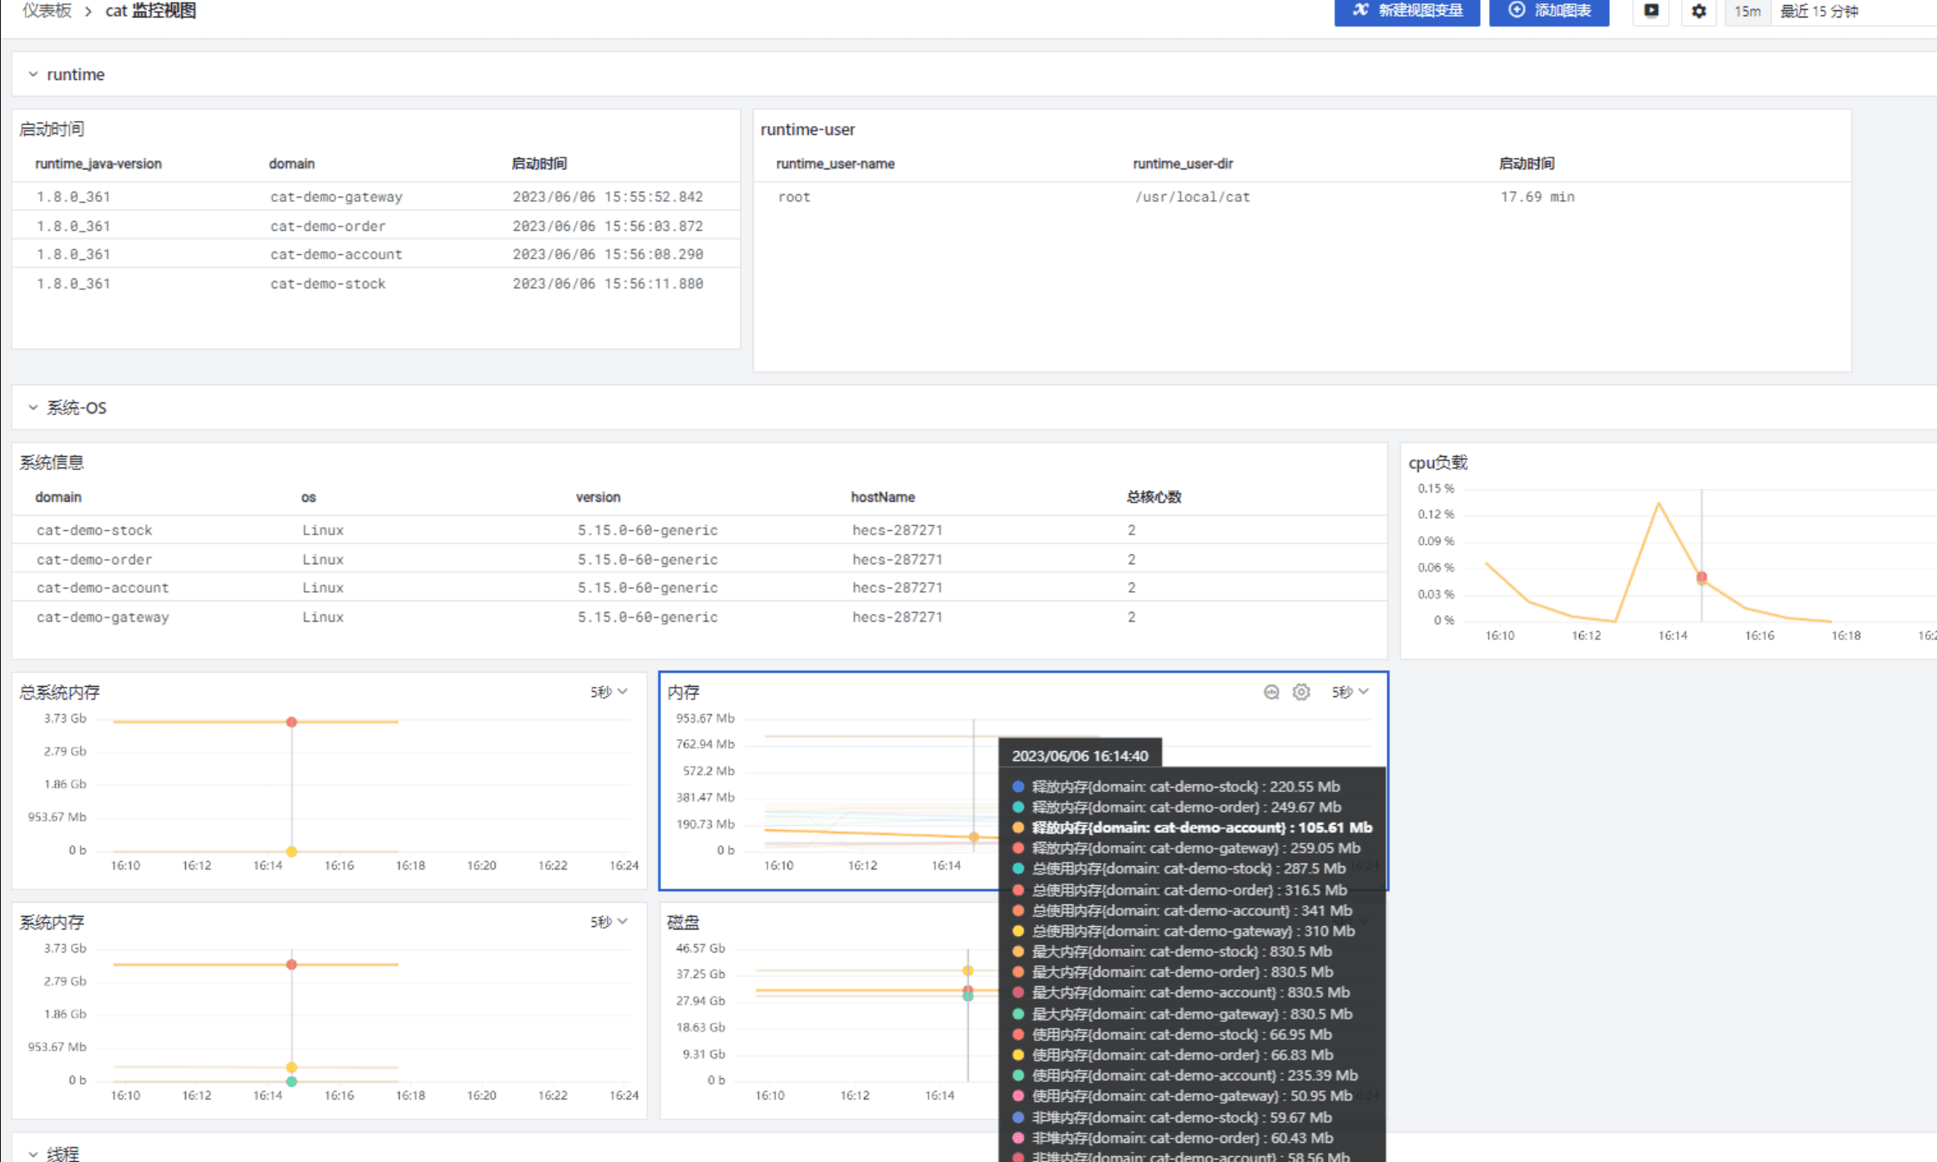Open 5秒 interval dropdown on 系统内存
Screen dimensions: 1937x1162
608,922
